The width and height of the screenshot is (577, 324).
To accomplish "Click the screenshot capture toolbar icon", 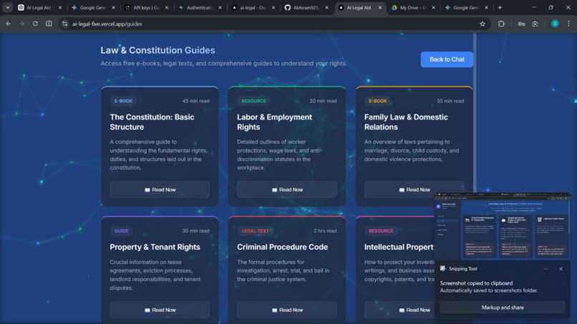I will pyautogui.click(x=535, y=24).
